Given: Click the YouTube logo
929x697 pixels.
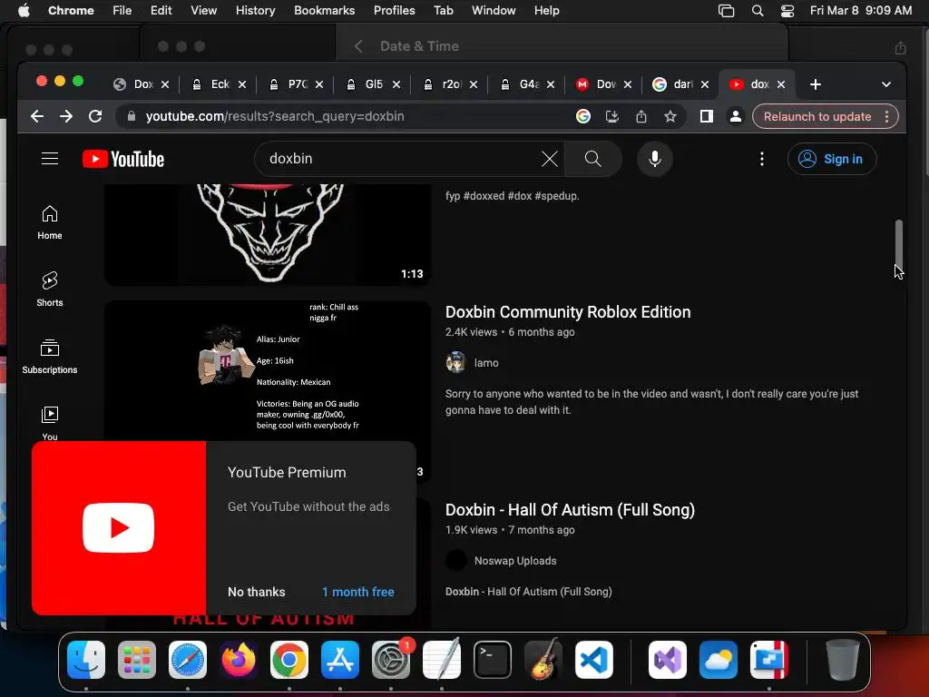Looking at the screenshot, I should pos(123,159).
